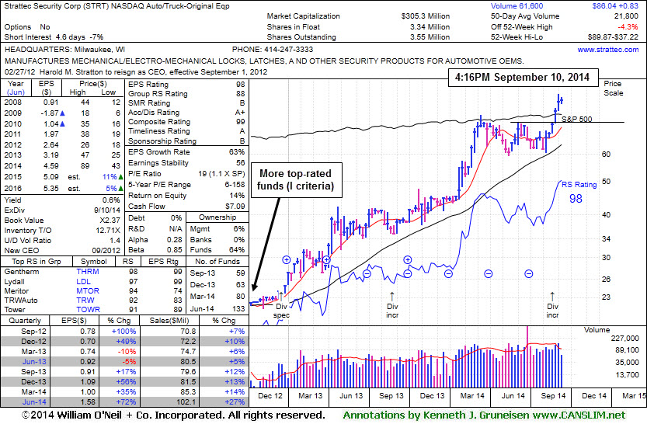Click the New CEO date 09/2012

(106, 251)
